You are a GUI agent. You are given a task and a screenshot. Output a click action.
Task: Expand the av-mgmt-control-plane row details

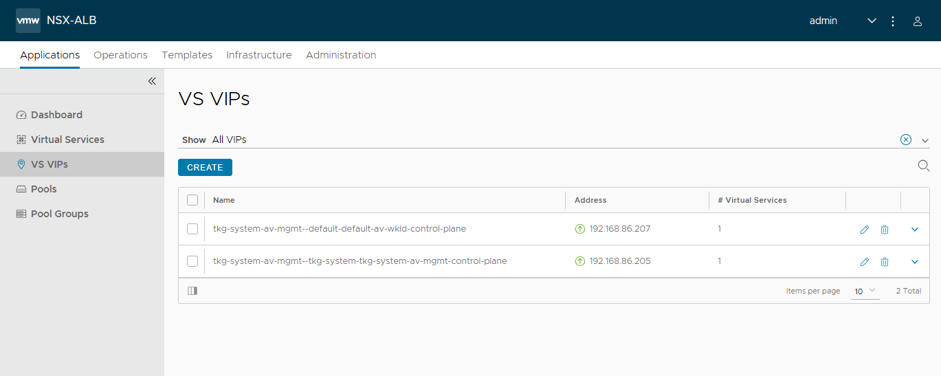[915, 262]
